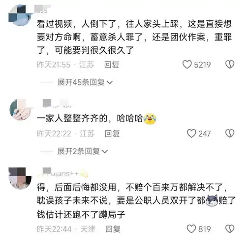Open third commenter's avatar profile
The width and height of the screenshot is (246, 236).
point(20,178)
